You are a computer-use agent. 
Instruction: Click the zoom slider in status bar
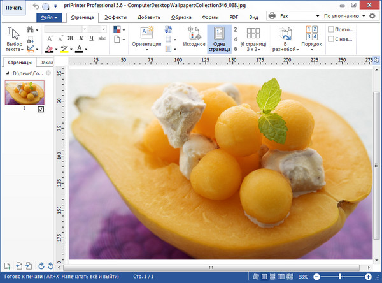point(341,277)
